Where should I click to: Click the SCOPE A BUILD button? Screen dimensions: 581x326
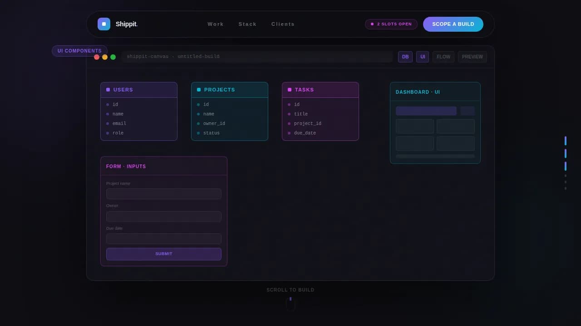(x=453, y=24)
